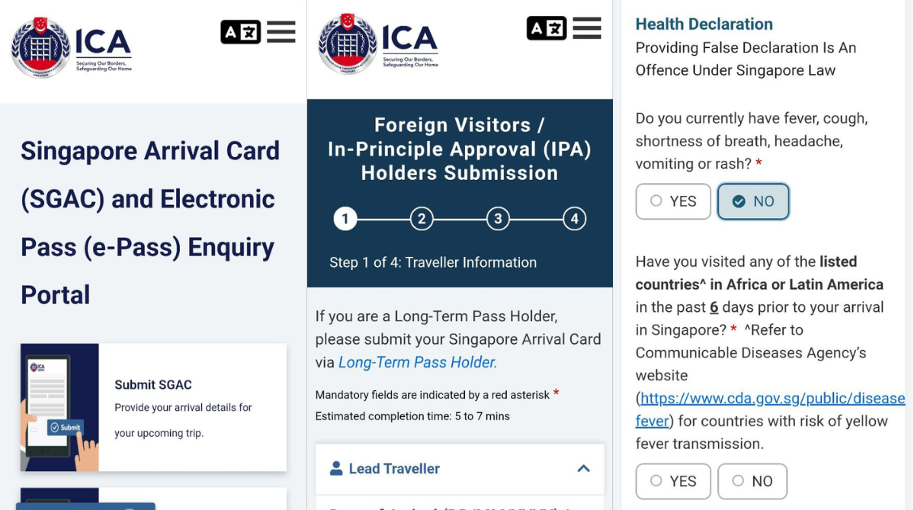
Task: Click the ICA logo on the enquiry portal
Action: (x=70, y=46)
